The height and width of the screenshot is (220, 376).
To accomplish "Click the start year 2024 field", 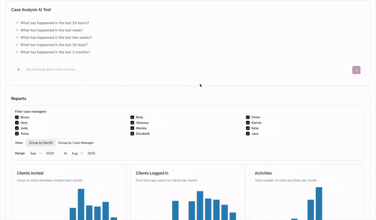I will click(52, 153).
